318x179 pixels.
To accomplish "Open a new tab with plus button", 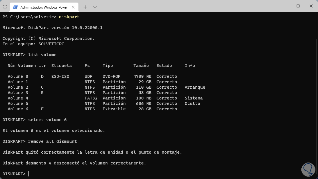I will pos(85,7).
